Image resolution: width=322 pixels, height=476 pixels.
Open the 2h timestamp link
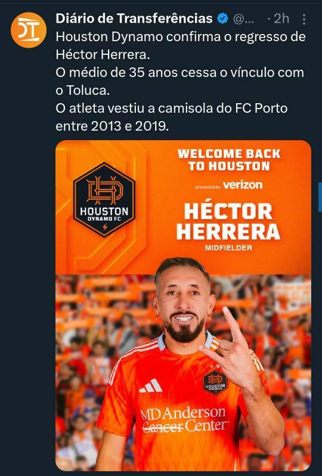click(x=281, y=19)
